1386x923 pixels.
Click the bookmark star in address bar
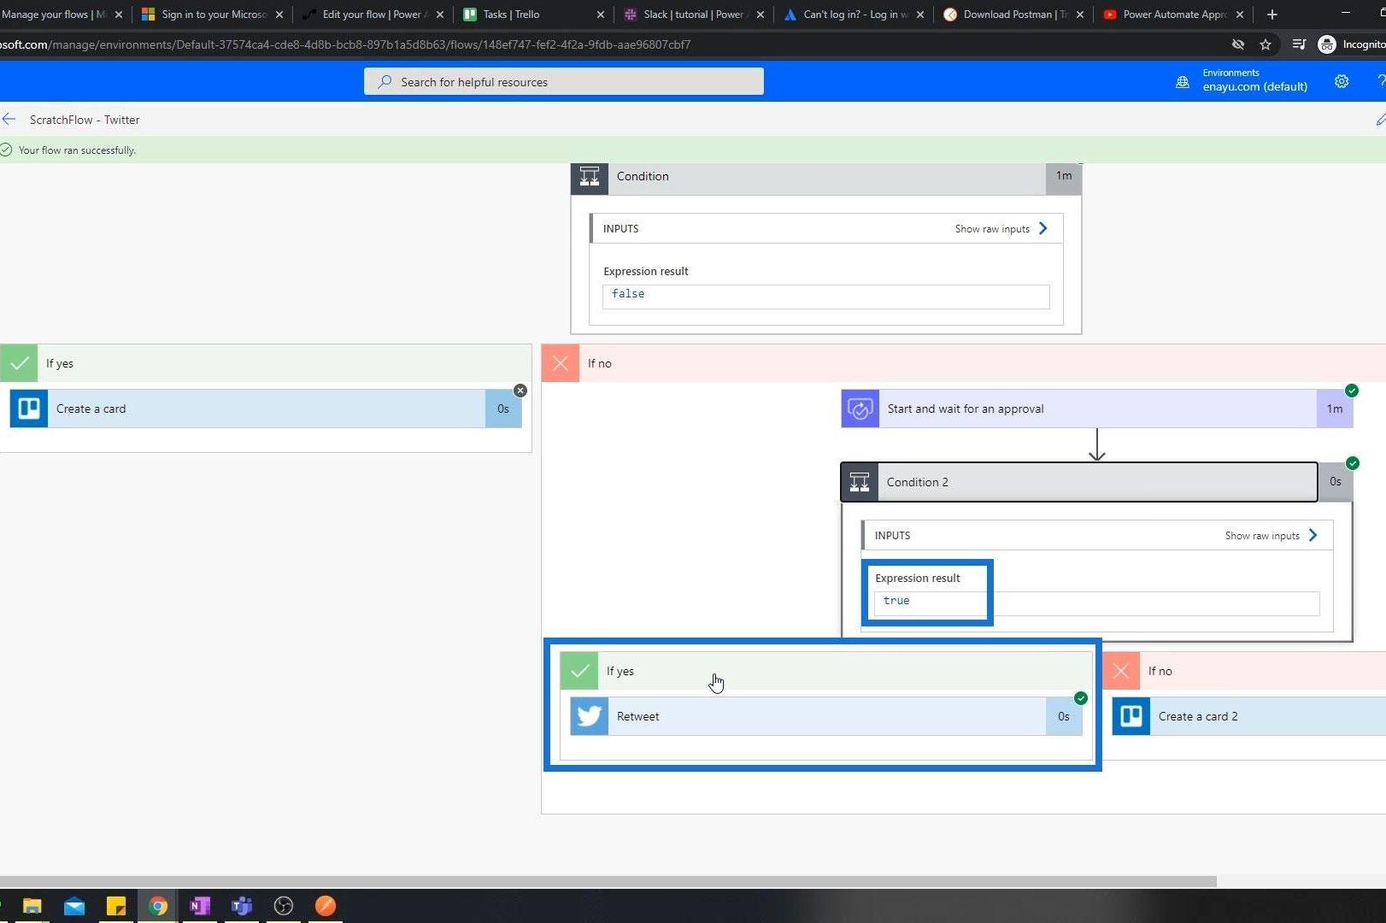pyautogui.click(x=1266, y=44)
